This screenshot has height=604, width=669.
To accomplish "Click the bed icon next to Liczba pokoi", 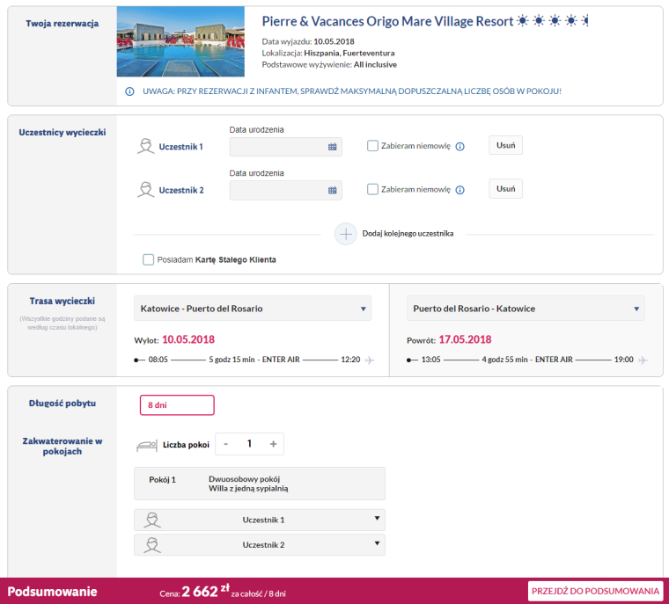I will [147, 445].
